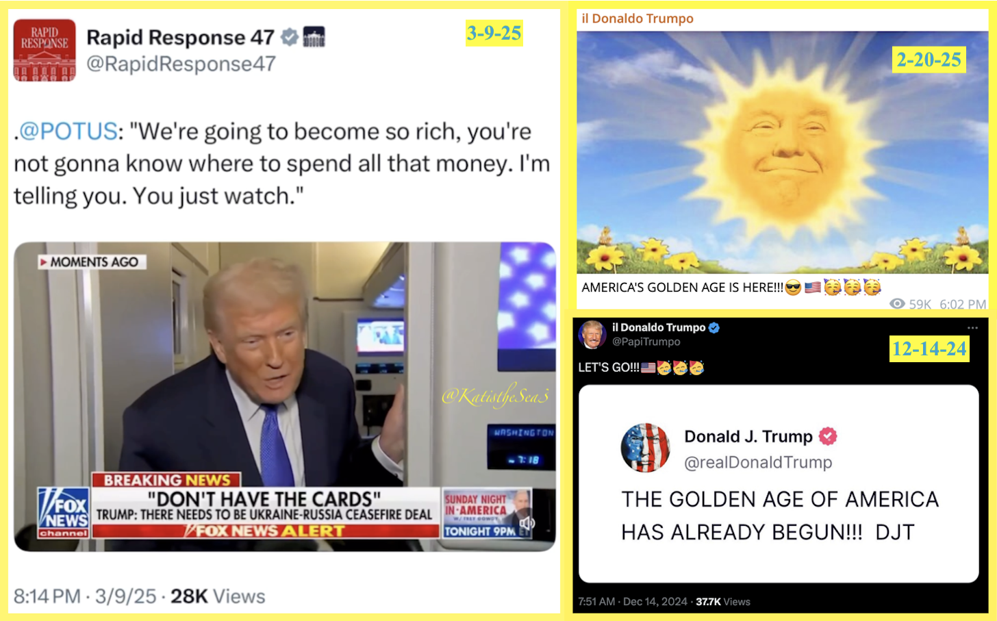
Task: Open the @POTUS mention link
Action: tap(68, 131)
